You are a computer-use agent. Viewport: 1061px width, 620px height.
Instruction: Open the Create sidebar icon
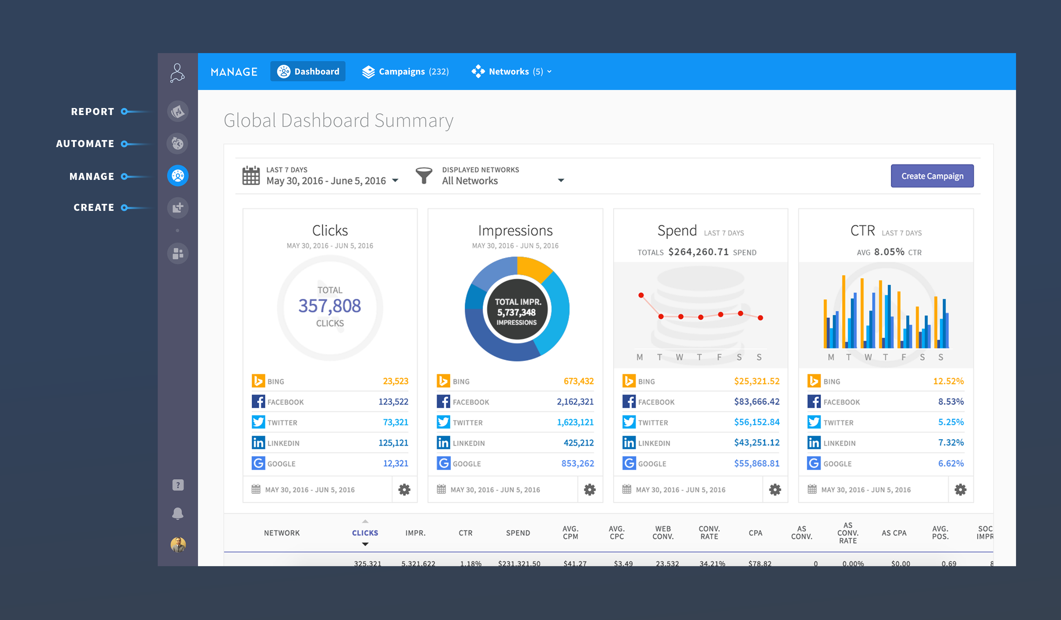178,208
